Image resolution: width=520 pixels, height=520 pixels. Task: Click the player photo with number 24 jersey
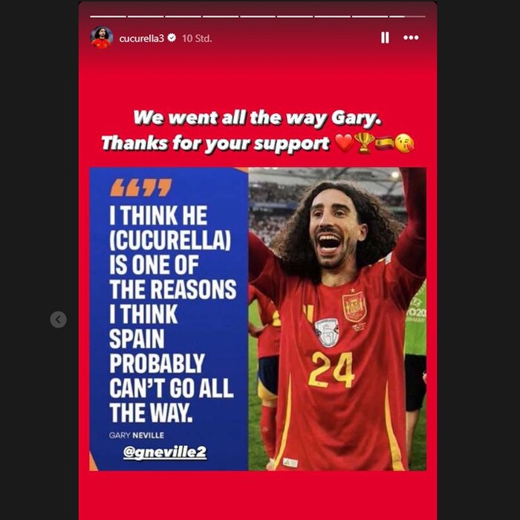pos(337,319)
